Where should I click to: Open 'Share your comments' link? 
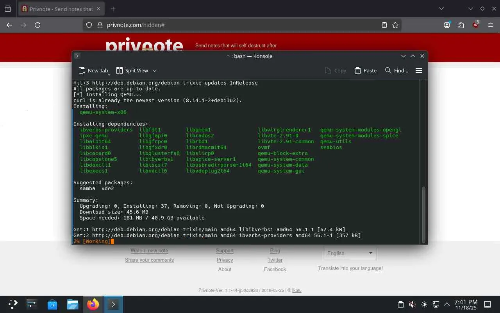coord(149,260)
